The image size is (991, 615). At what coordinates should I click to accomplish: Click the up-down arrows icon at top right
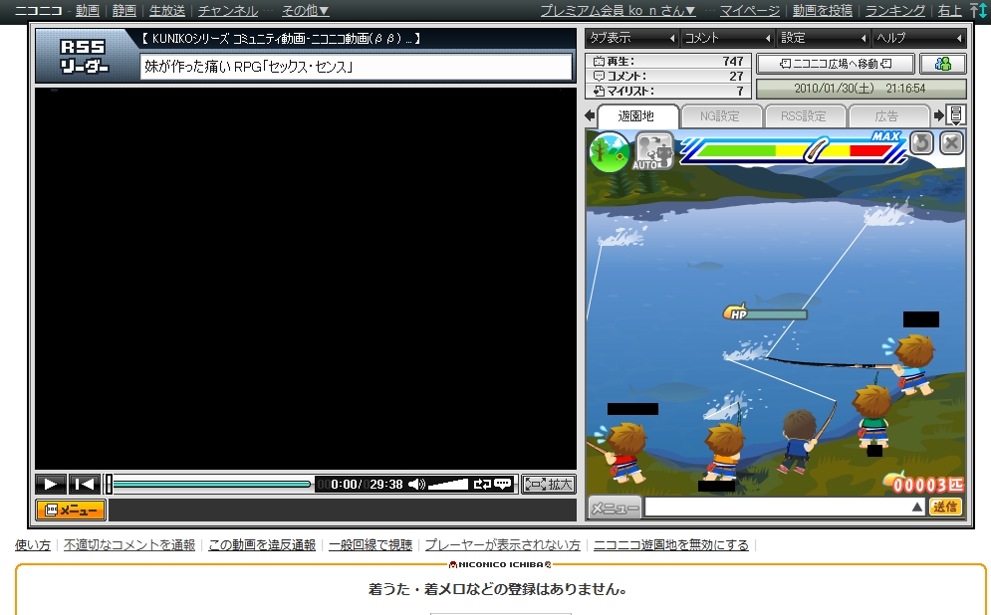(x=978, y=11)
